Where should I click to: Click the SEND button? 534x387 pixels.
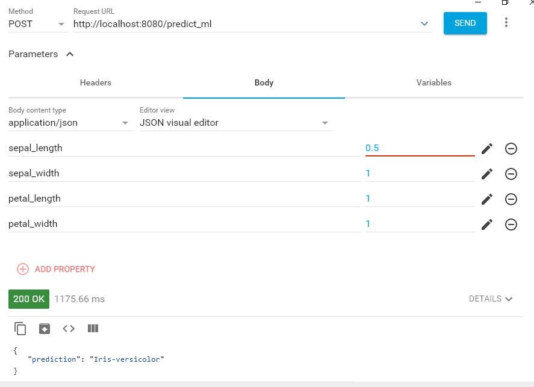point(465,23)
